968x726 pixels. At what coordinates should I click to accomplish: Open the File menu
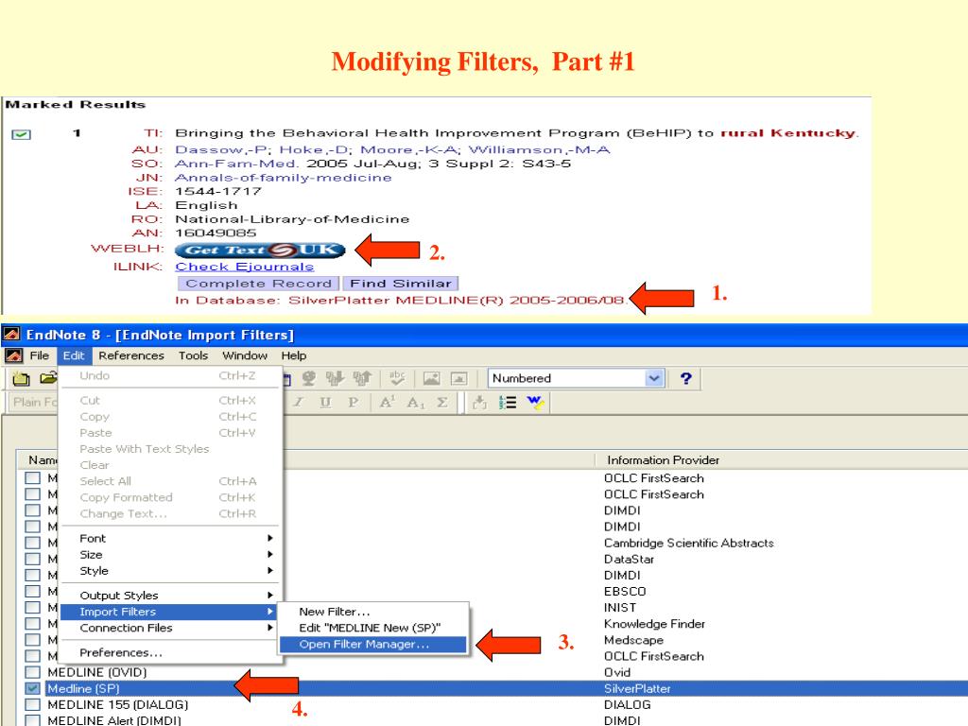39,355
